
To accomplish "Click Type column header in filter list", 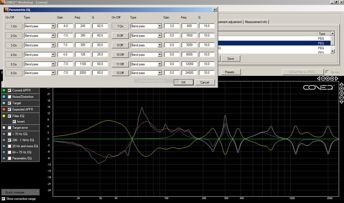I will [x=323, y=34].
